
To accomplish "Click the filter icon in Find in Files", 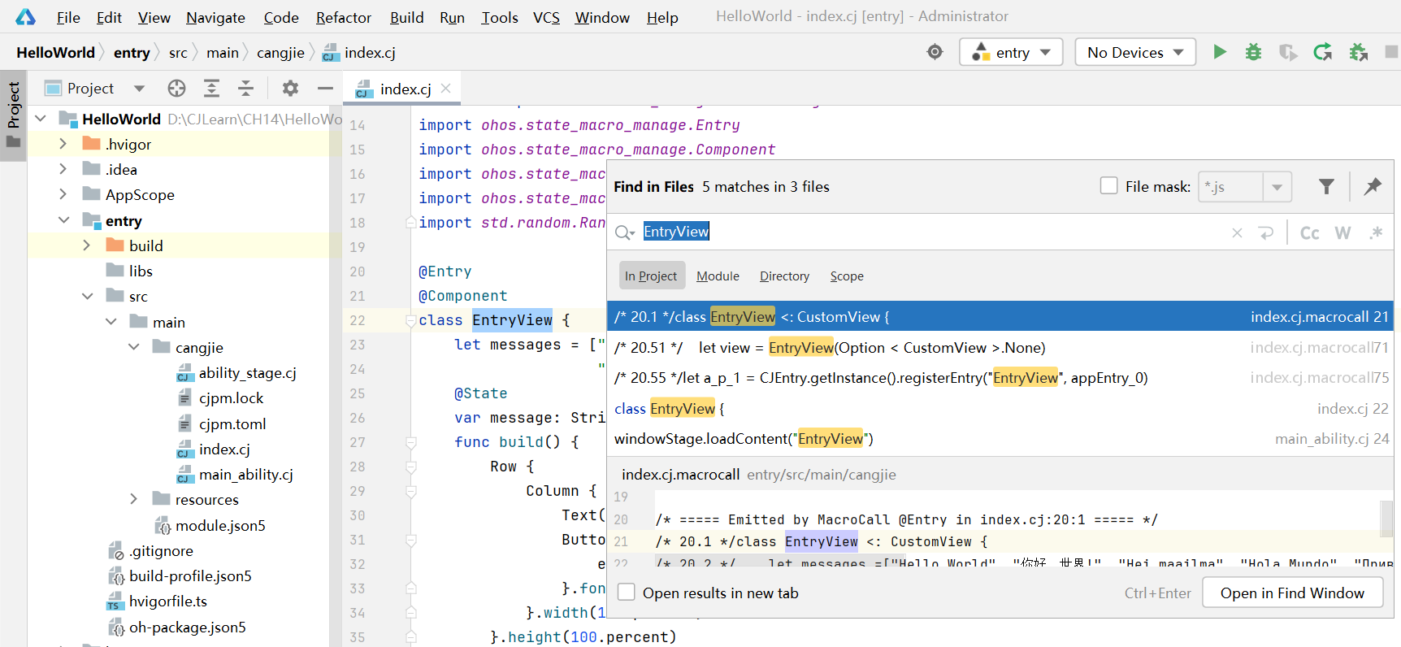I will click(x=1326, y=186).
